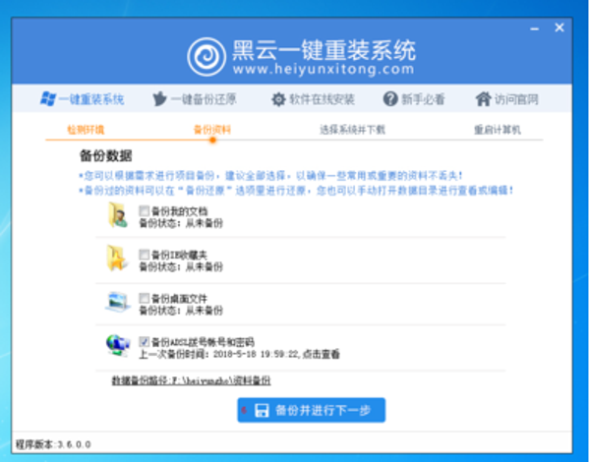590x462 pixels.
Task: Open the 访问官网 tab
Action: pyautogui.click(x=506, y=99)
